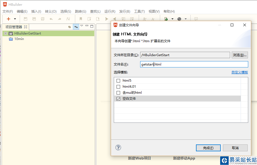Select the 项目管理器 tab
The height and width of the screenshot is (165, 257).
pyautogui.click(x=14, y=27)
